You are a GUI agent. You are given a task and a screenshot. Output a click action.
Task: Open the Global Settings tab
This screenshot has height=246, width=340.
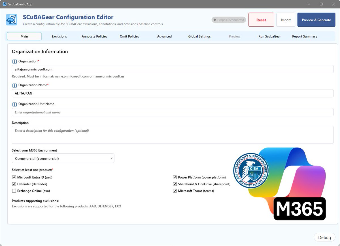(x=199, y=36)
